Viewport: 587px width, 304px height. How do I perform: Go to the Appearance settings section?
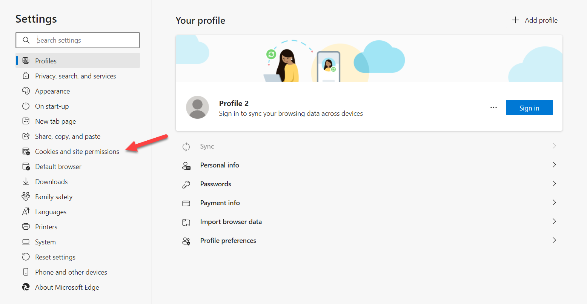coord(52,91)
